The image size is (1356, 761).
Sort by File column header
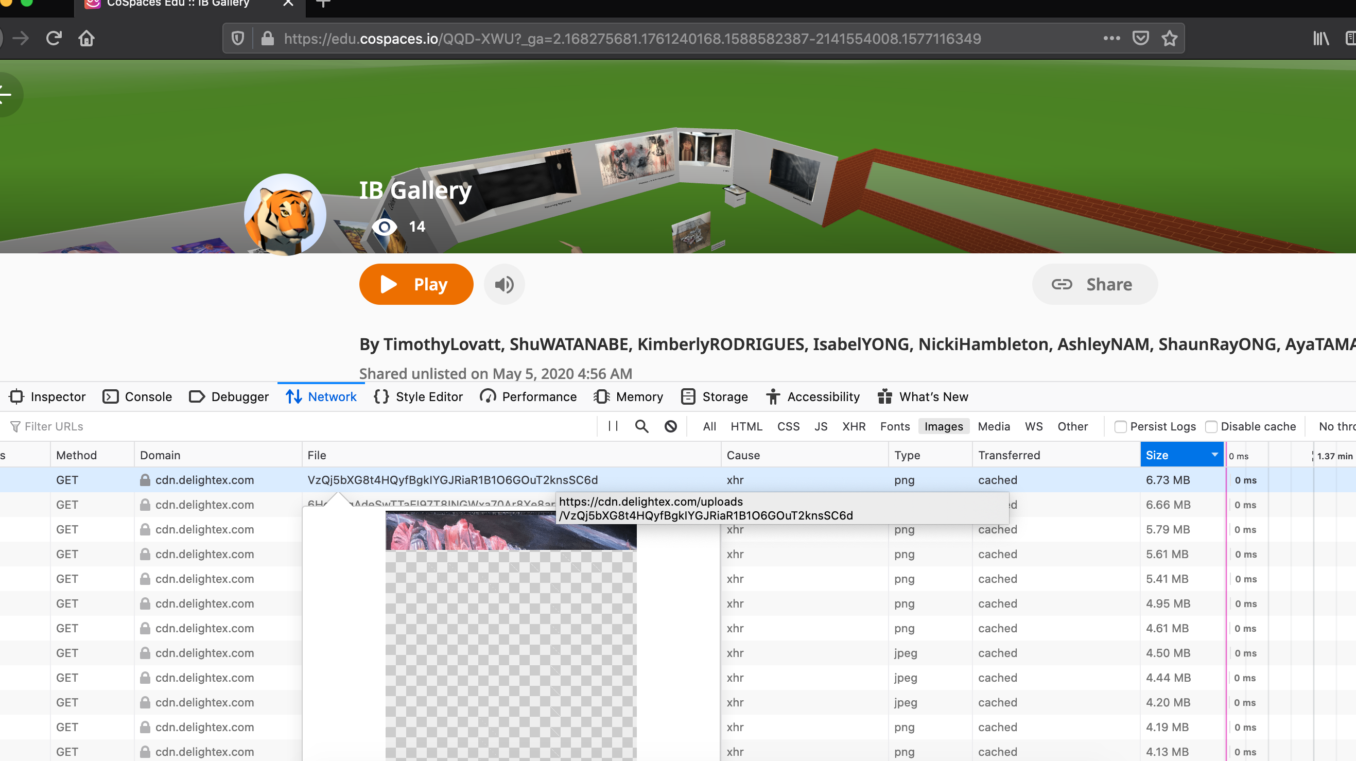pos(511,455)
